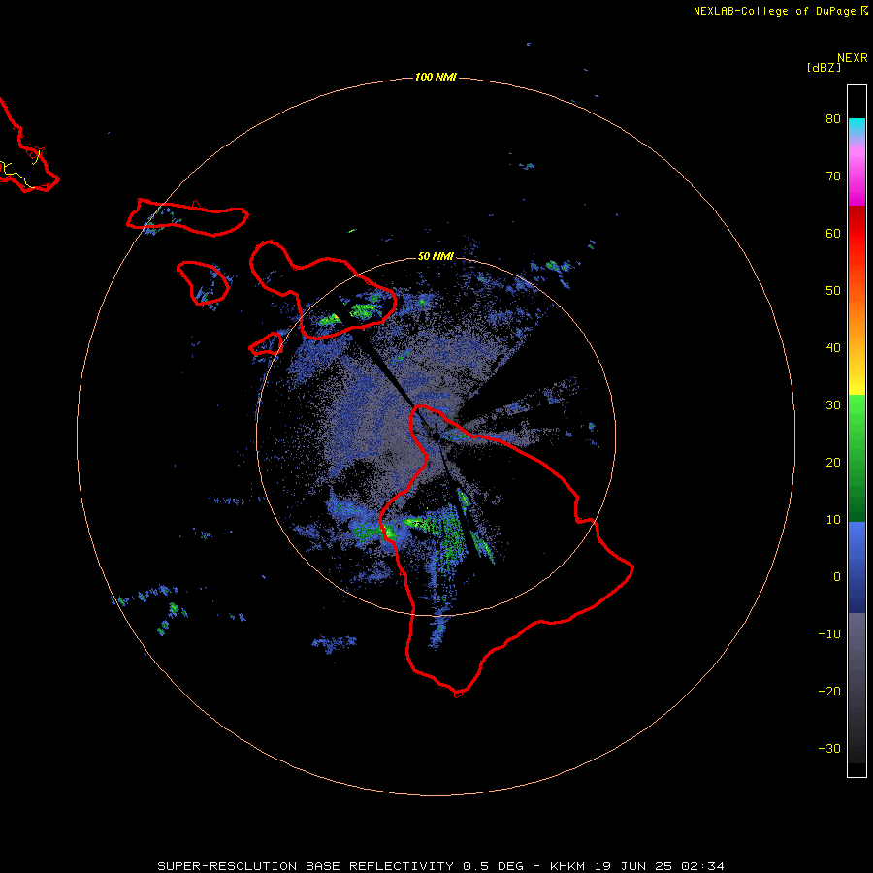This screenshot has height=873, width=873.
Task: Click the 50 dBZ scale value
Action: click(833, 291)
